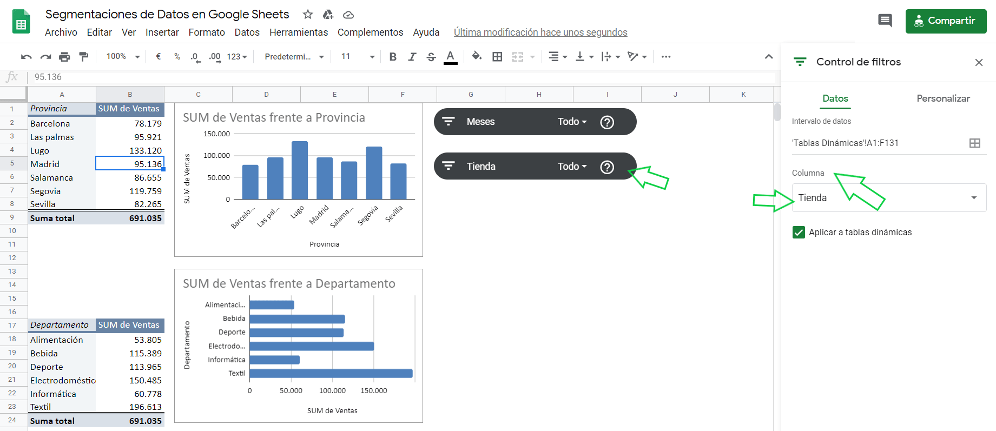Open number format 123 dropdown
The height and width of the screenshot is (431, 996).
tap(237, 57)
